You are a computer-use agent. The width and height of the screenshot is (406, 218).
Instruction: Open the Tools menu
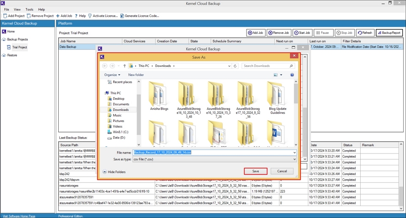click(29, 10)
